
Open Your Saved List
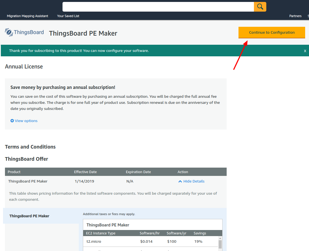tap(68, 16)
